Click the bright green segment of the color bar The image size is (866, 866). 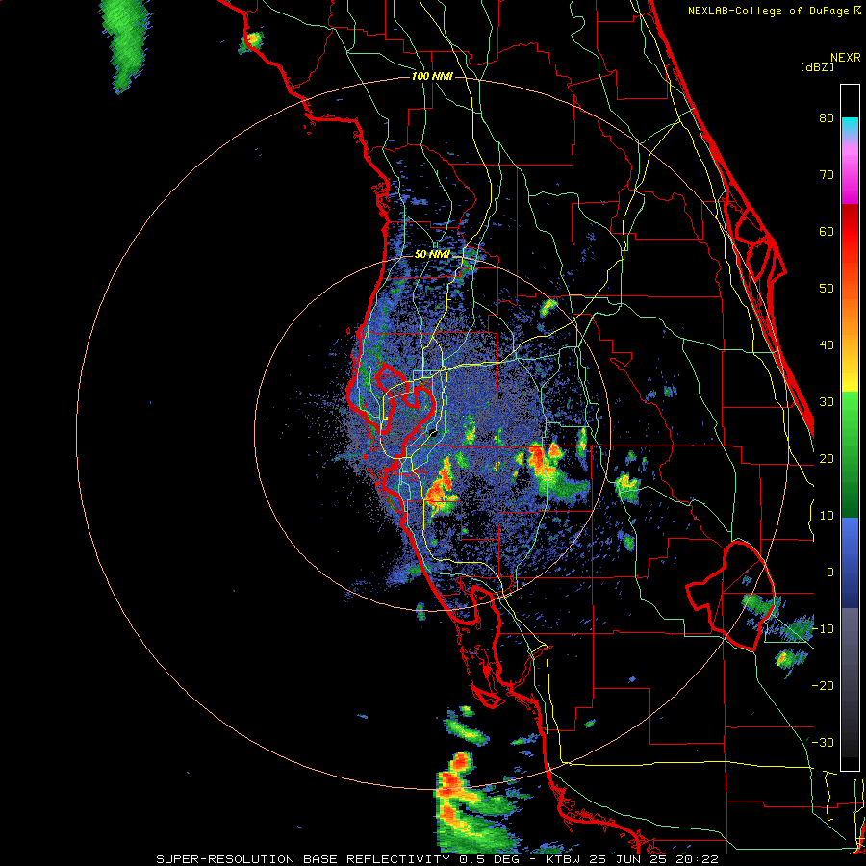click(x=850, y=408)
